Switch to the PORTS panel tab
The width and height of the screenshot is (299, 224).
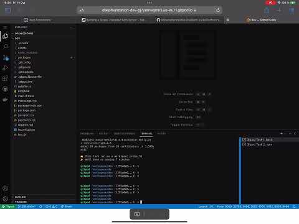tap(161, 134)
